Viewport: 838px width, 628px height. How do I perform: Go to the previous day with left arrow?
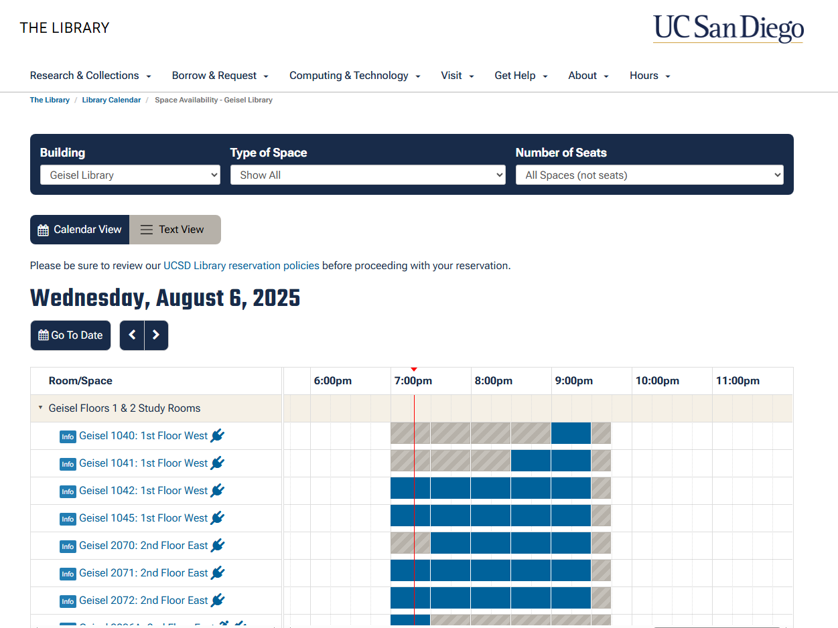click(x=132, y=335)
